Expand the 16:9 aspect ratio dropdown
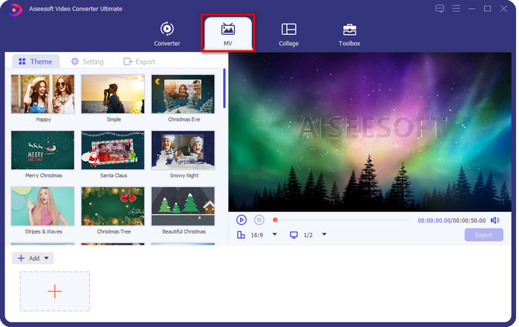The image size is (519, 327). [275, 234]
